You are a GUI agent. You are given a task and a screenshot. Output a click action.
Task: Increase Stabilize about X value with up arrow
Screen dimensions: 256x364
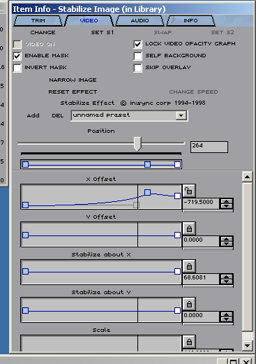click(227, 277)
